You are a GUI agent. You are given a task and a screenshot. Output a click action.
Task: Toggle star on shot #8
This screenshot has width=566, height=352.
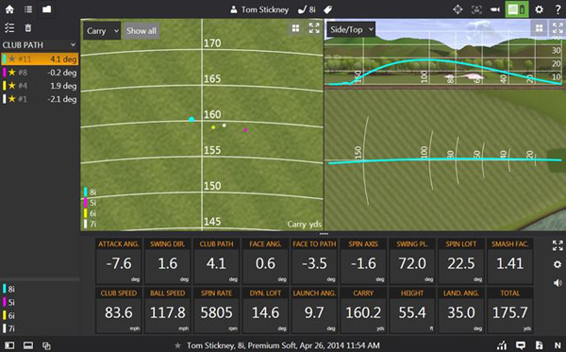pyautogui.click(x=12, y=73)
